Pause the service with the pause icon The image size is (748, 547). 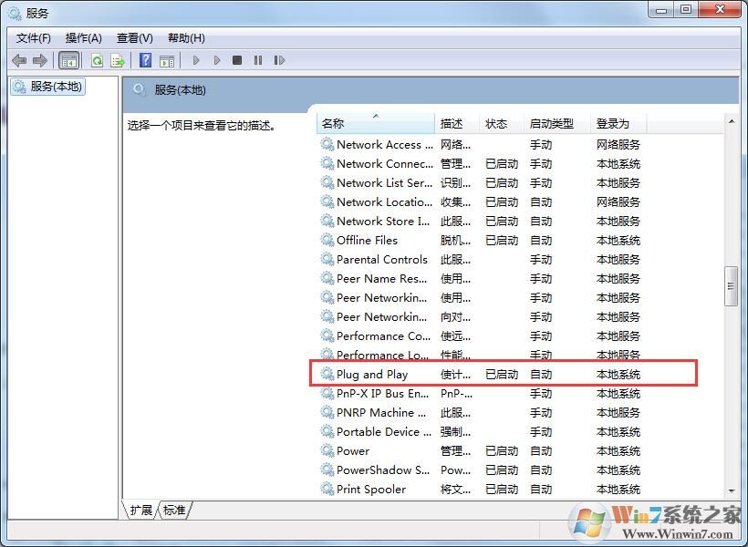pos(258,60)
